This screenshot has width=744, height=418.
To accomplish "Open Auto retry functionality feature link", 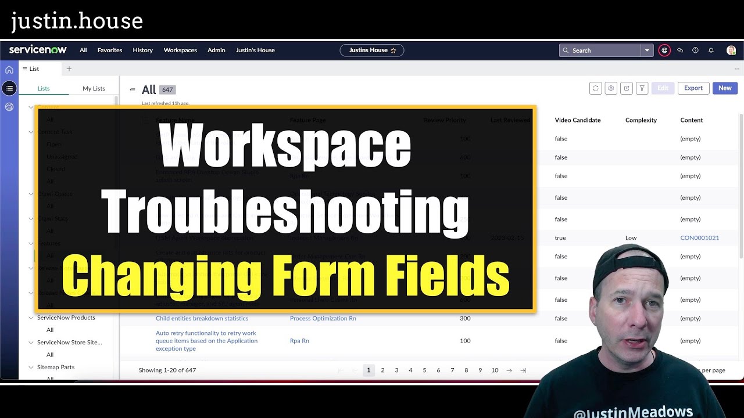I will click(x=206, y=341).
